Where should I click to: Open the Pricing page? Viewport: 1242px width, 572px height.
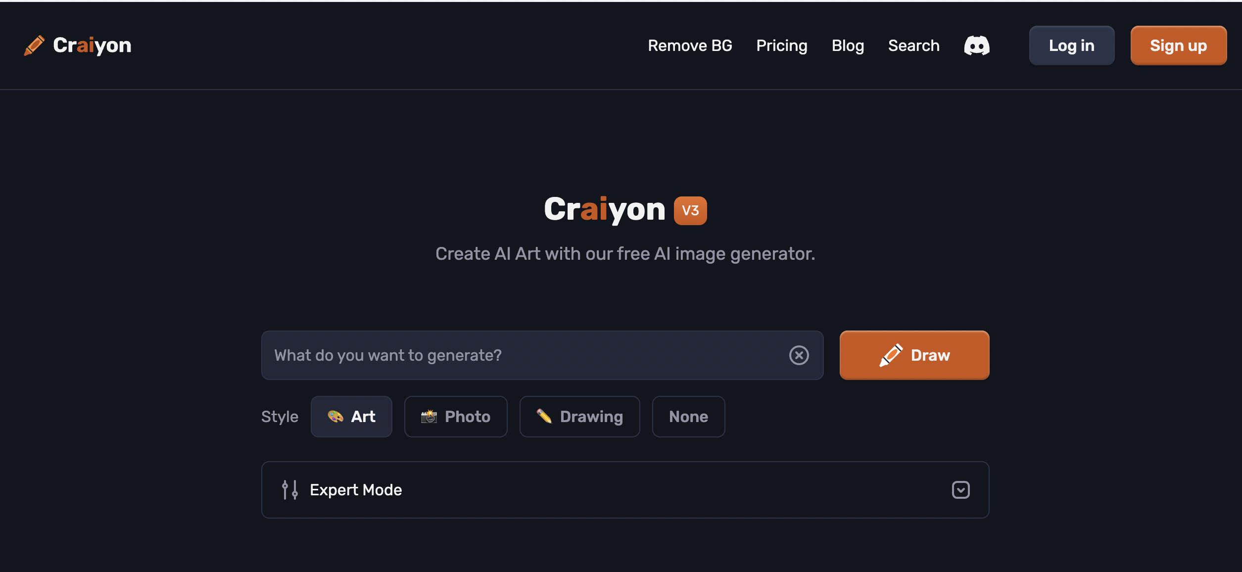click(781, 45)
